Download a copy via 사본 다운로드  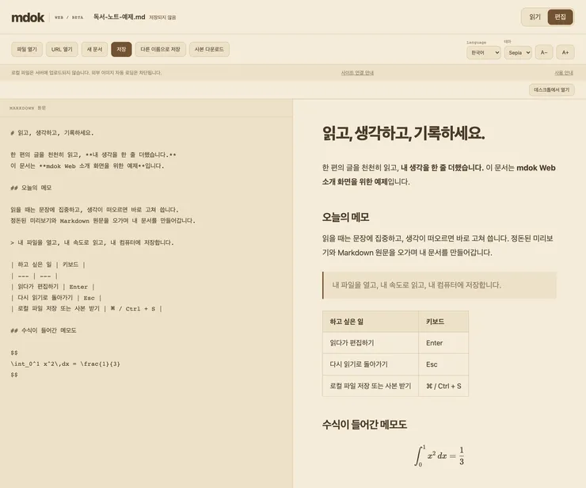[x=209, y=49]
